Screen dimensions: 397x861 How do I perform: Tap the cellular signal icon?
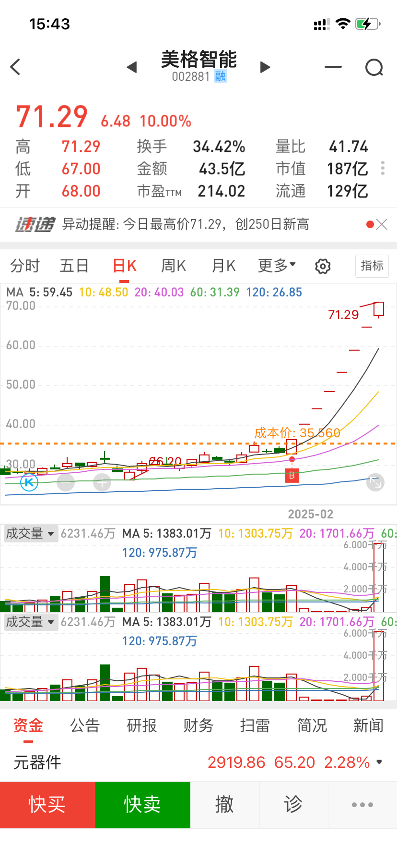click(321, 24)
